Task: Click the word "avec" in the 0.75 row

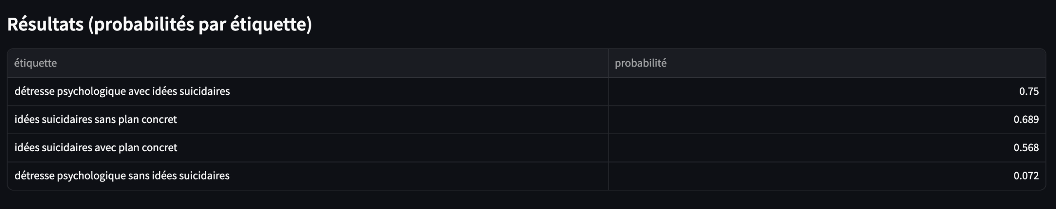Action: (139, 91)
